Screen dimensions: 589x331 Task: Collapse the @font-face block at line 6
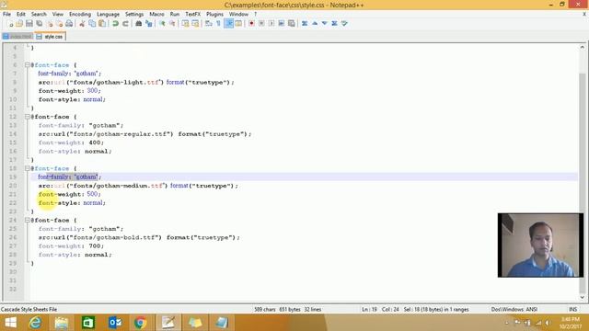pyautogui.click(x=27, y=65)
